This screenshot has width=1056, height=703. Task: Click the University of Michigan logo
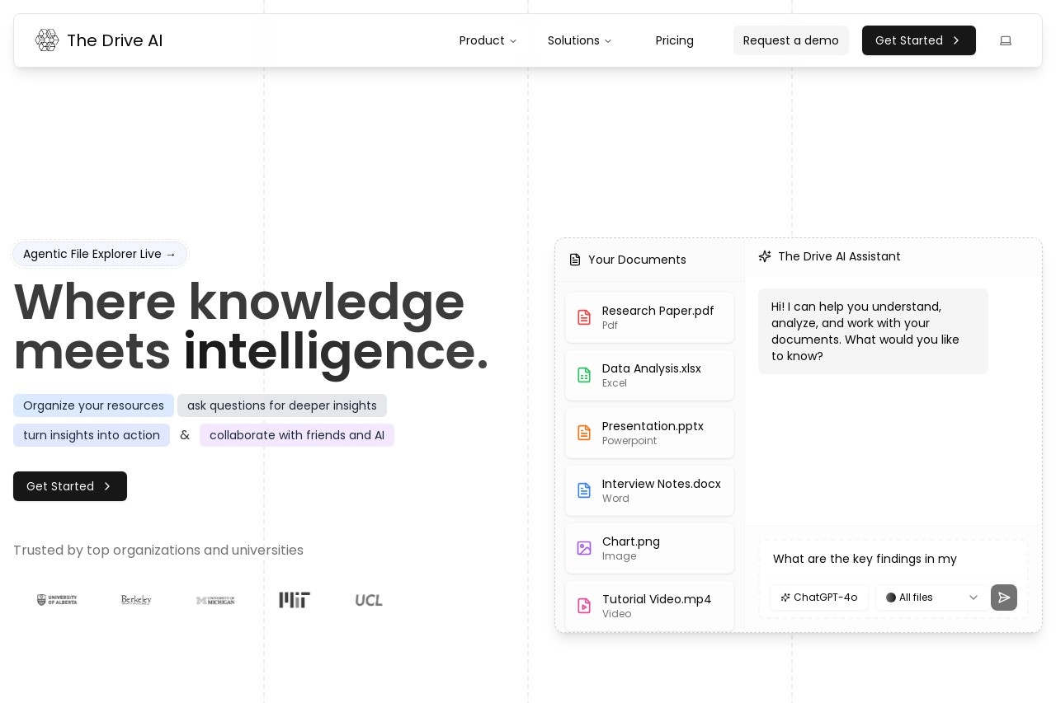click(x=215, y=600)
